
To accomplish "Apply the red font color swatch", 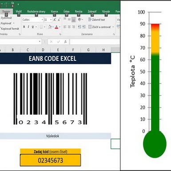I will (x=56, y=27).
